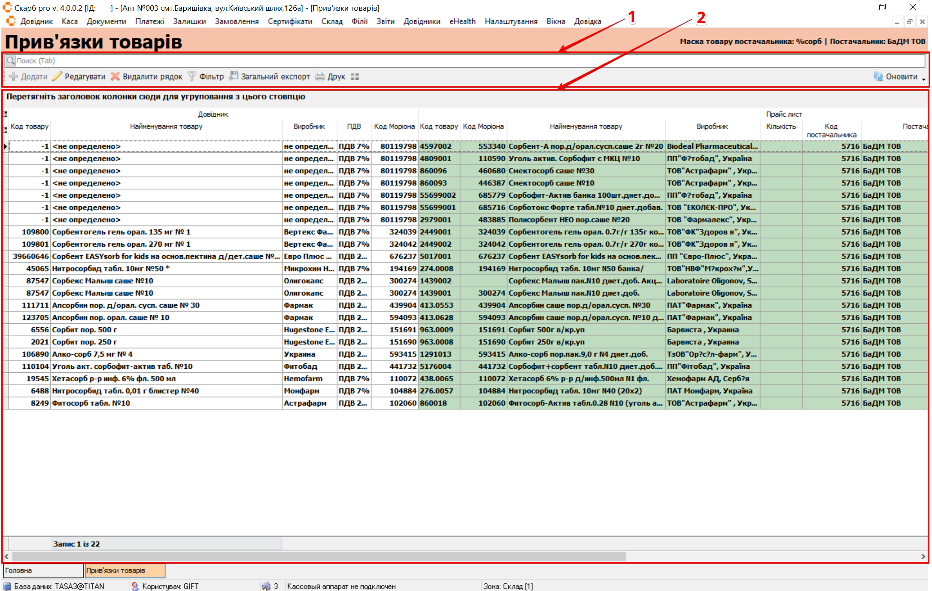Open the Звіти menu
The image size is (932, 591).
tap(385, 21)
